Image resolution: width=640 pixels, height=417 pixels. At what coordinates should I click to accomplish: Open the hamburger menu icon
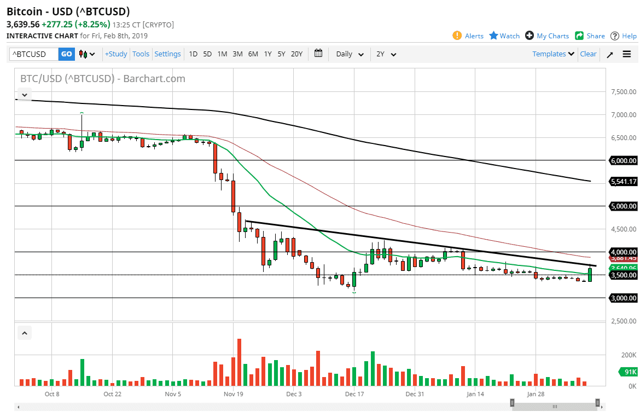point(627,54)
